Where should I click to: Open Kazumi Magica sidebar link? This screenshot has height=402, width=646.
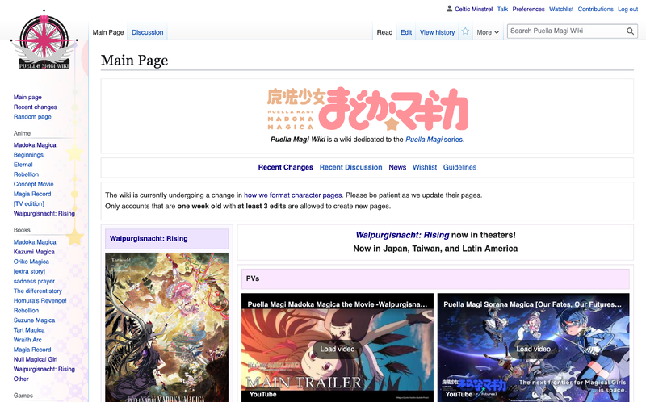point(34,252)
